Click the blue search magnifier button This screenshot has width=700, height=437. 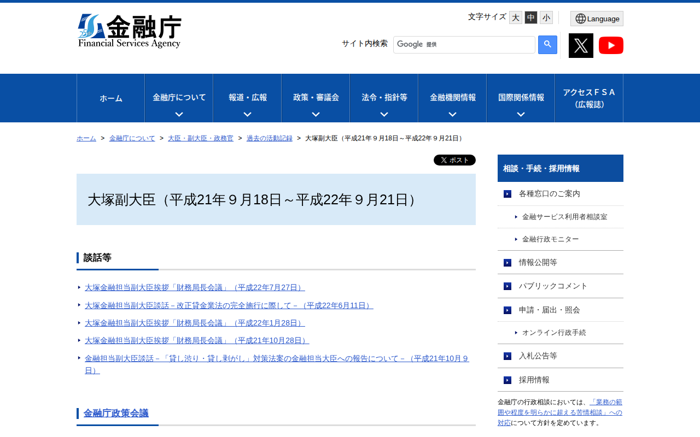[547, 45]
